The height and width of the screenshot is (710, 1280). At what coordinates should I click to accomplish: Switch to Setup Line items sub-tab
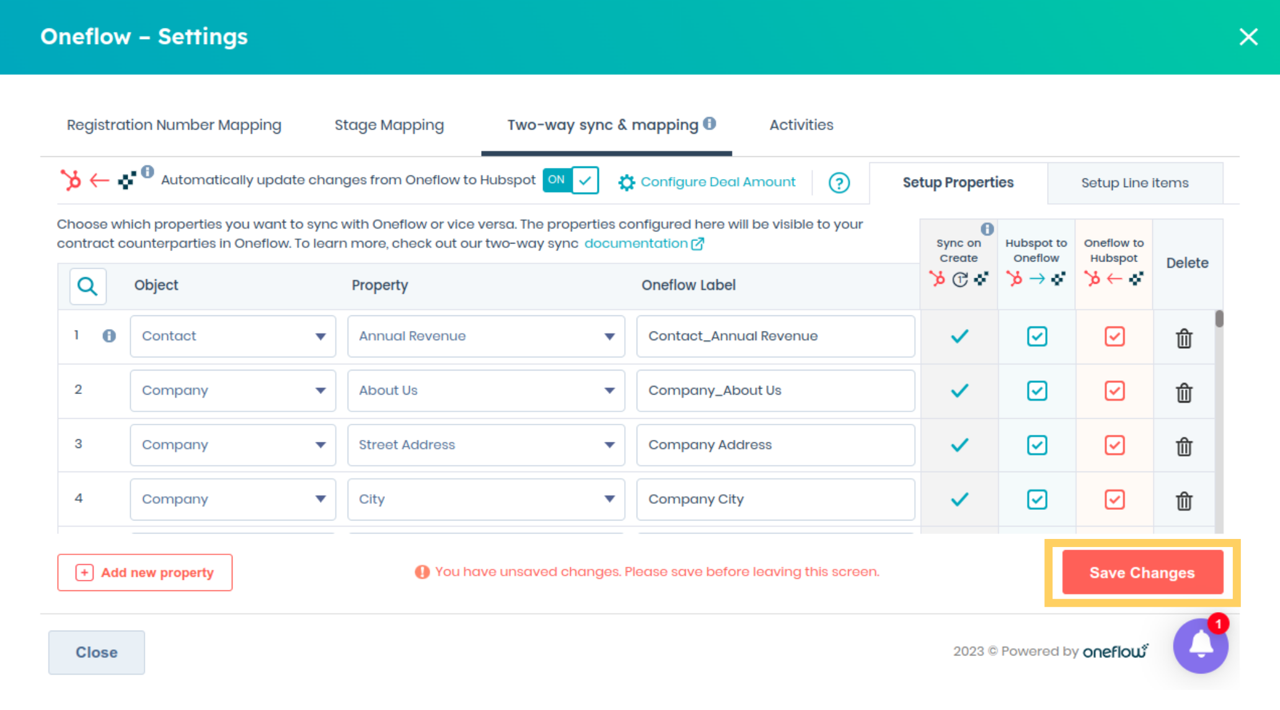click(1135, 183)
